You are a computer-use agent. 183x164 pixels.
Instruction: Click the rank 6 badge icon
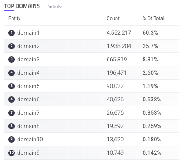(x=12, y=100)
